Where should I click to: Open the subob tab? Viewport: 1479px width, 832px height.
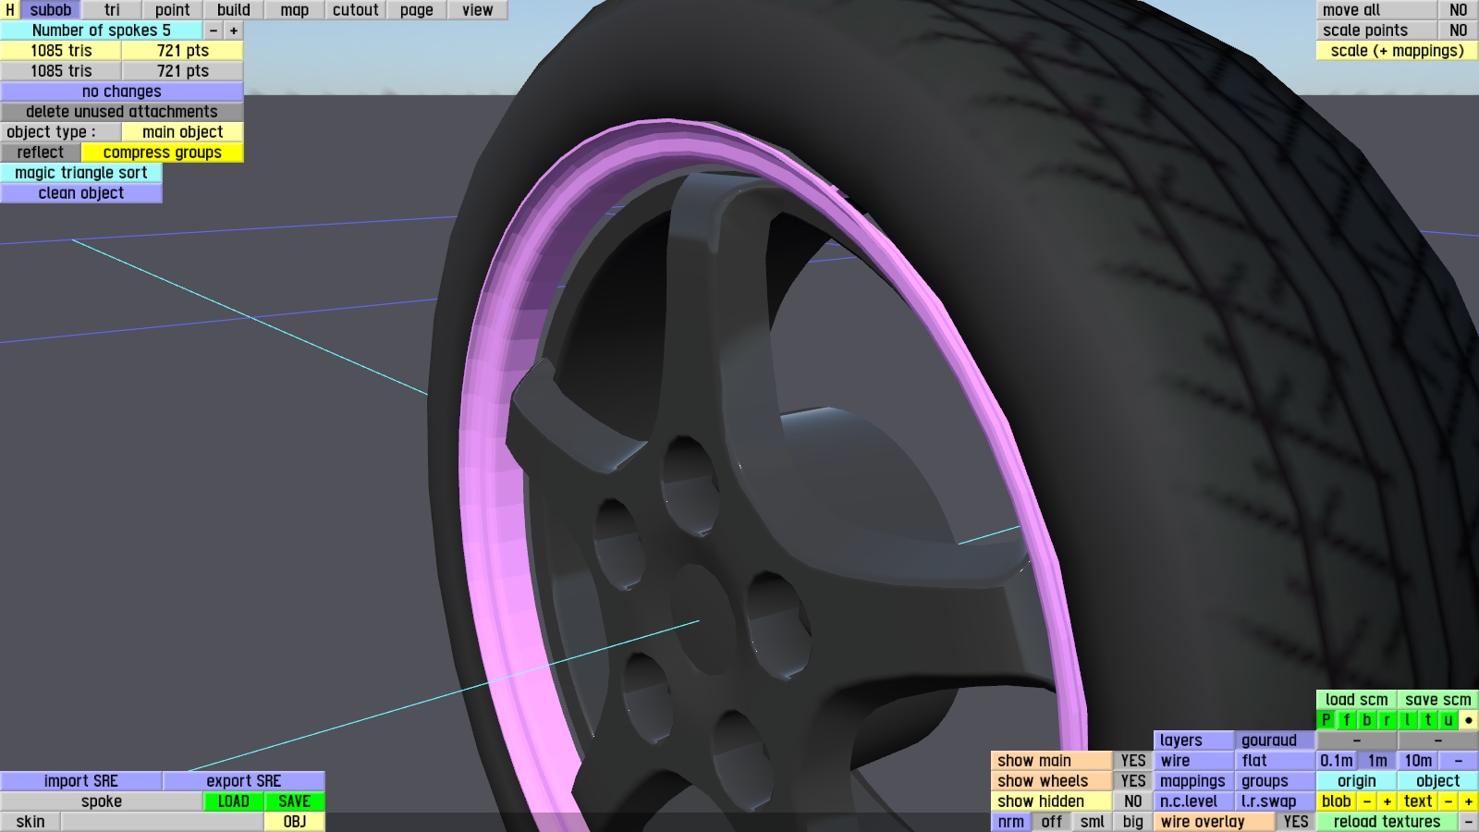pyautogui.click(x=51, y=10)
